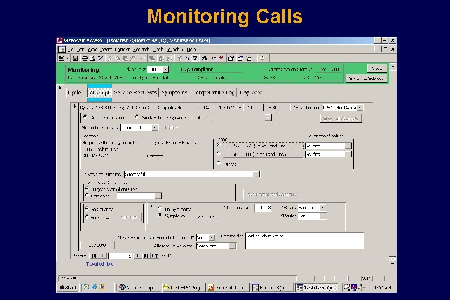
Task: Switch to the Service Requests tab
Action: (136, 92)
